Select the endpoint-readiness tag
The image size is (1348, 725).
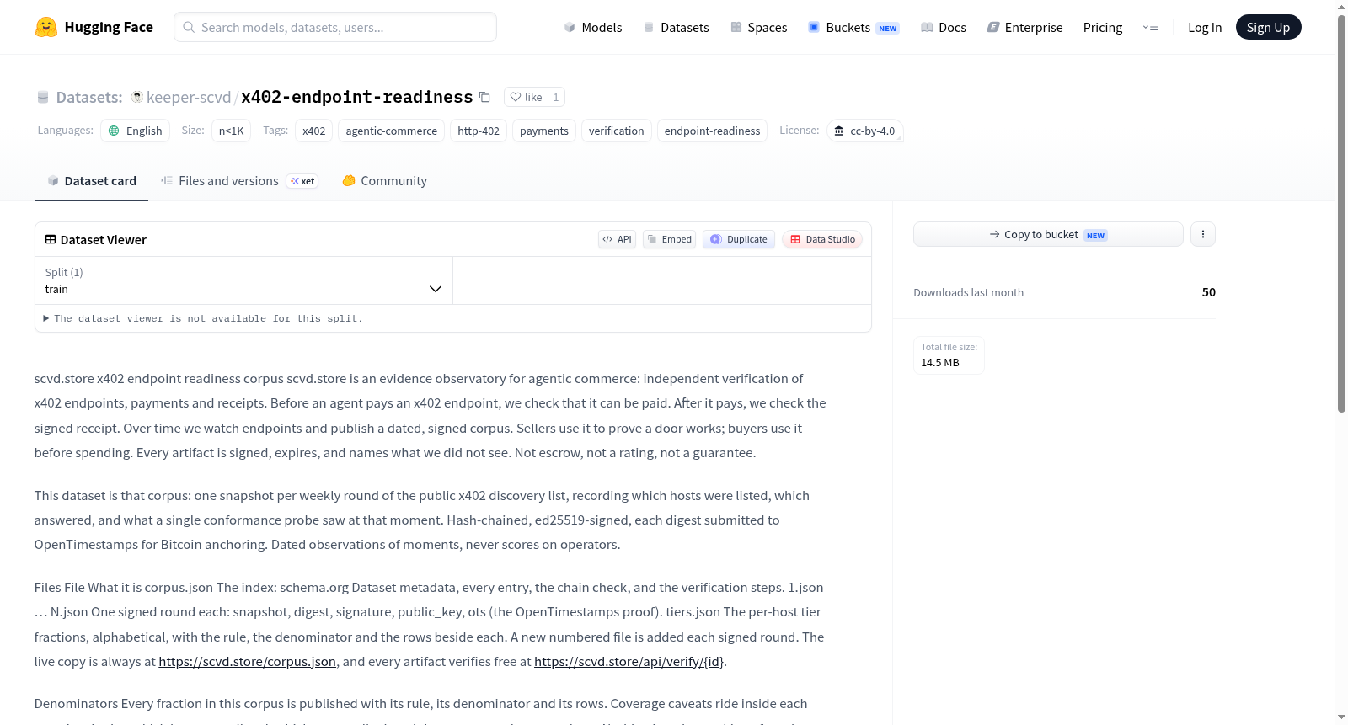tap(712, 131)
